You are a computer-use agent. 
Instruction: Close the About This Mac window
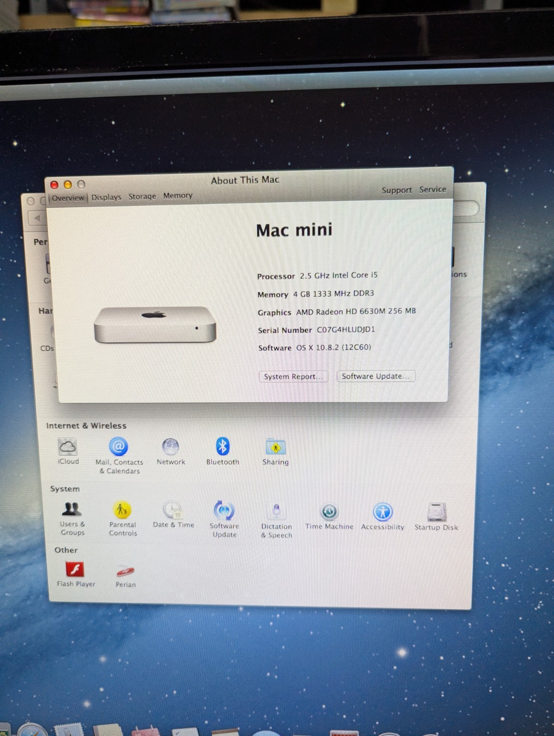tap(54, 185)
